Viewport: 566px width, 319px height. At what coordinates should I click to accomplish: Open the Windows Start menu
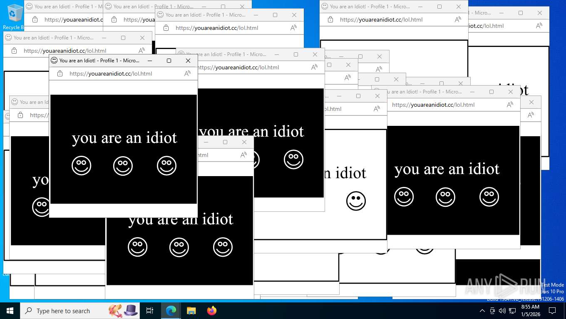10,311
